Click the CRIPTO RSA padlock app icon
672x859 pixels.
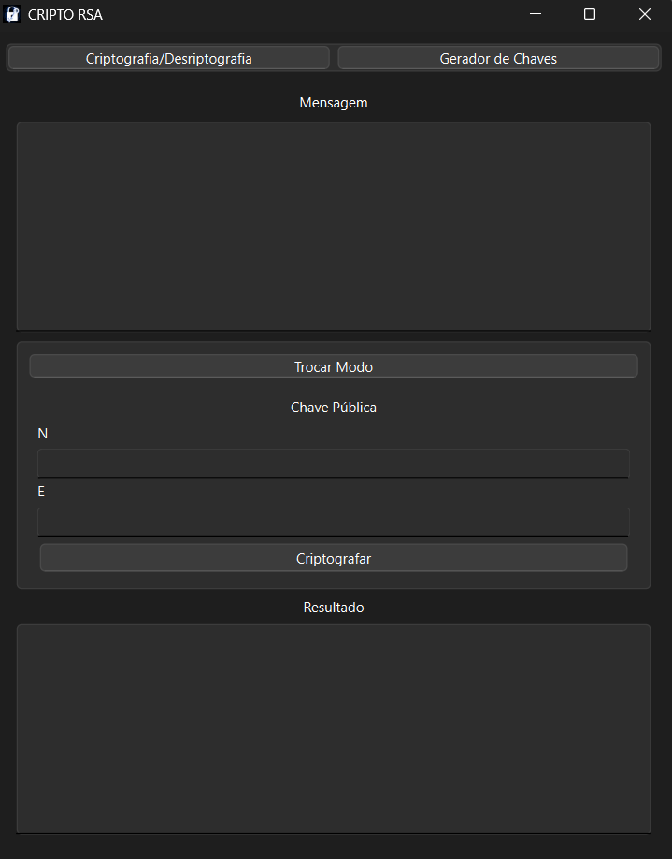point(12,14)
